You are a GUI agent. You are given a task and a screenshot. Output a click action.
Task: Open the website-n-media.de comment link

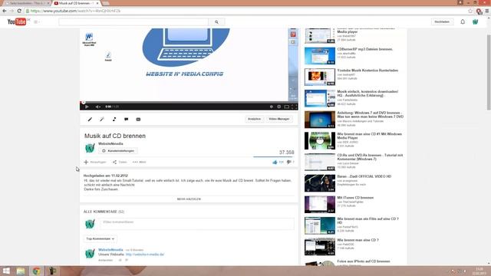(x=145, y=255)
